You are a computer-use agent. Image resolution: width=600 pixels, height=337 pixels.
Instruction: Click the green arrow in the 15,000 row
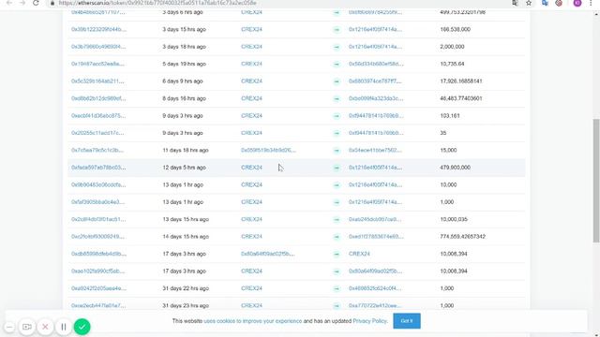coord(337,151)
